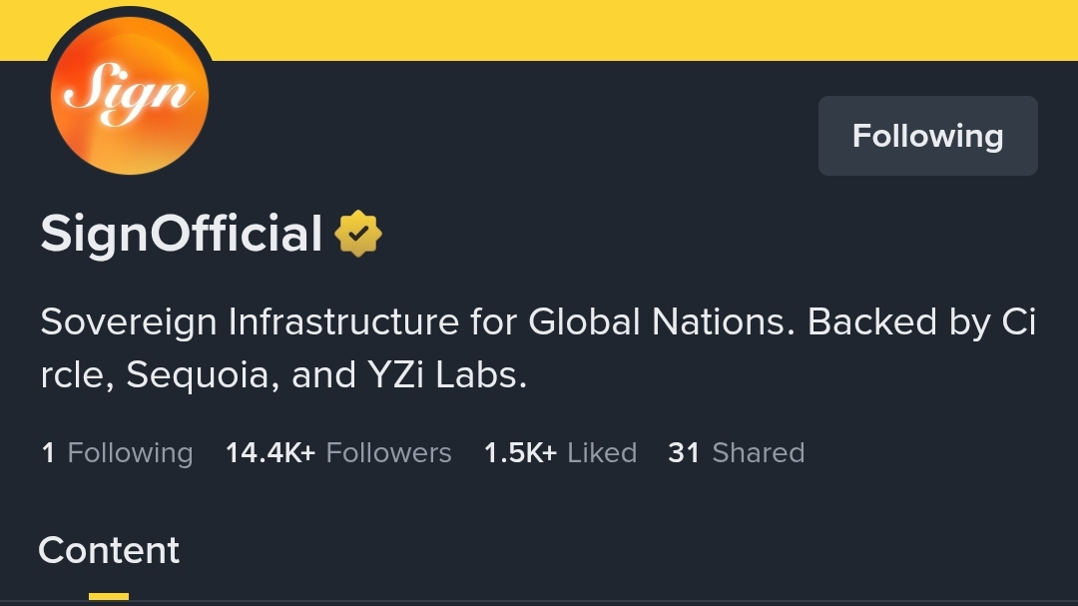
Task: Open the 14.4K+ Followers list
Action: (337, 453)
